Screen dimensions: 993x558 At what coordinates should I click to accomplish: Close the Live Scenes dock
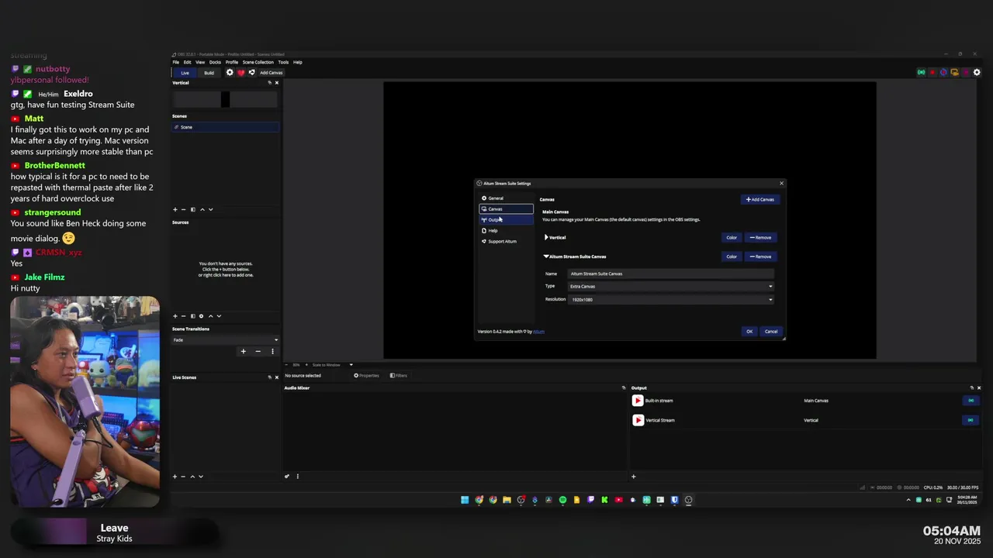point(277,377)
